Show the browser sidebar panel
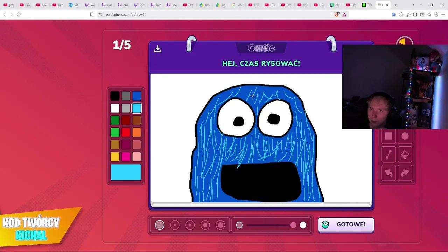The image size is (448, 252). click(x=415, y=14)
